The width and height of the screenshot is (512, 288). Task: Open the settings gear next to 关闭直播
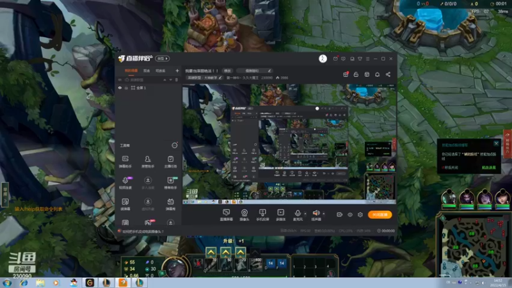360,214
